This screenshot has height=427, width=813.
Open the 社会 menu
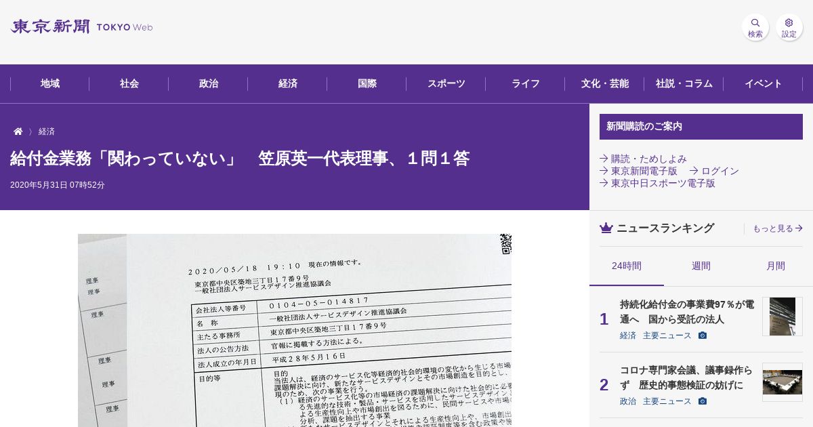pos(129,84)
